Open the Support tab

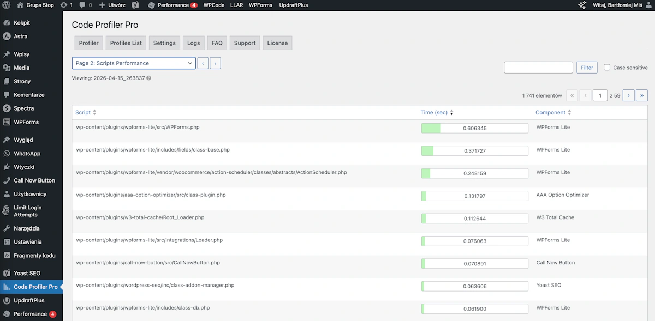245,43
